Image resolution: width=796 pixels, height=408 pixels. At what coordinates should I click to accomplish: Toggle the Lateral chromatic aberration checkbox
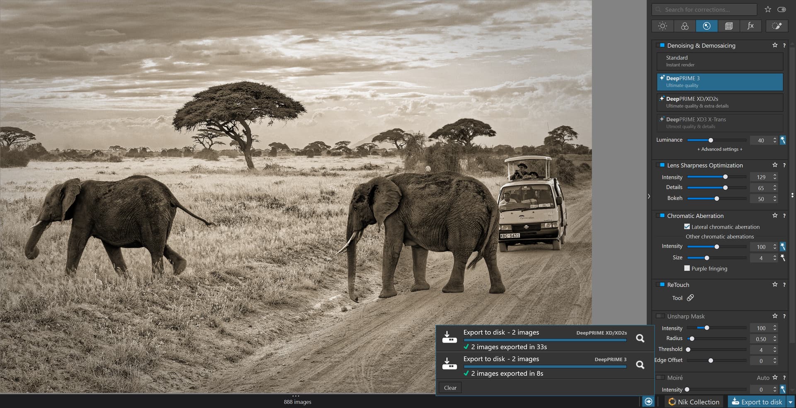pos(687,227)
